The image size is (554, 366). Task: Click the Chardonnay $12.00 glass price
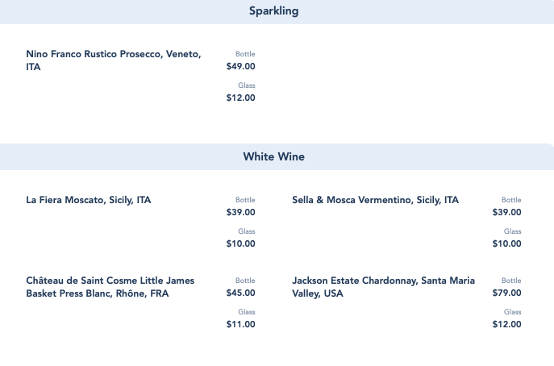point(506,325)
